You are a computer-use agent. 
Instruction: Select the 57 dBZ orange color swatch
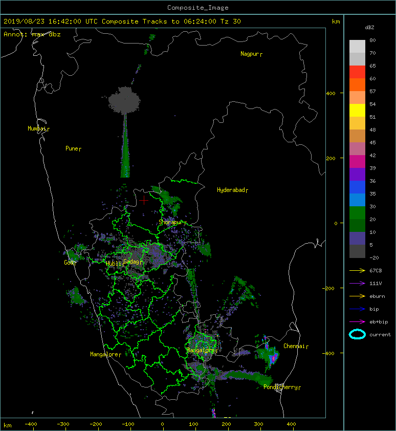pos(357,84)
